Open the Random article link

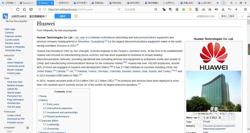12,43
